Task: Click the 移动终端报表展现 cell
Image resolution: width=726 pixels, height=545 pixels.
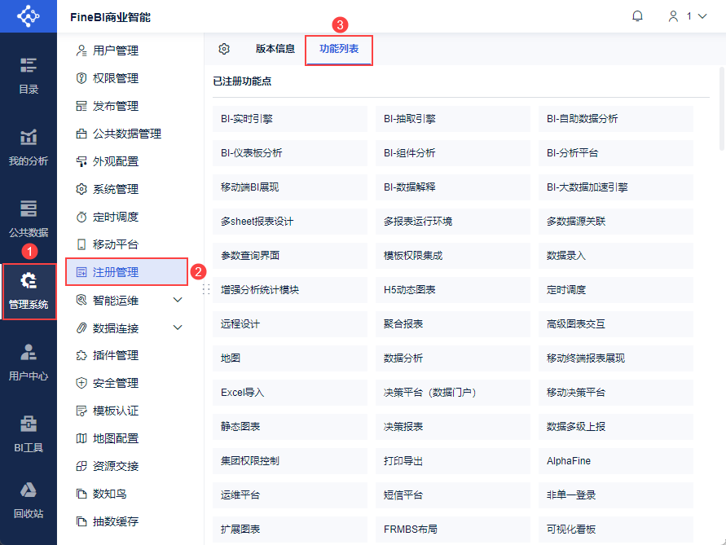Action: tap(616, 358)
